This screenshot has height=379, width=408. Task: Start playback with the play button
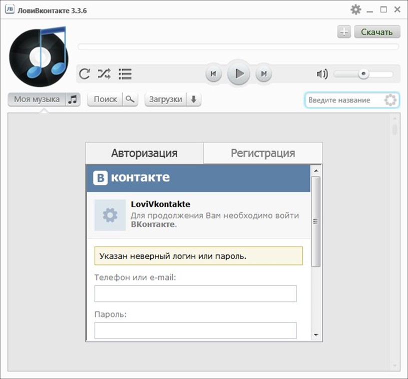pyautogui.click(x=239, y=73)
